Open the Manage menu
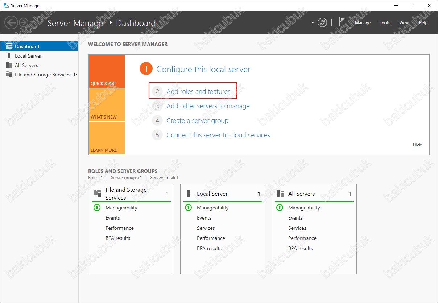Image resolution: width=438 pixels, height=303 pixels. click(x=363, y=23)
